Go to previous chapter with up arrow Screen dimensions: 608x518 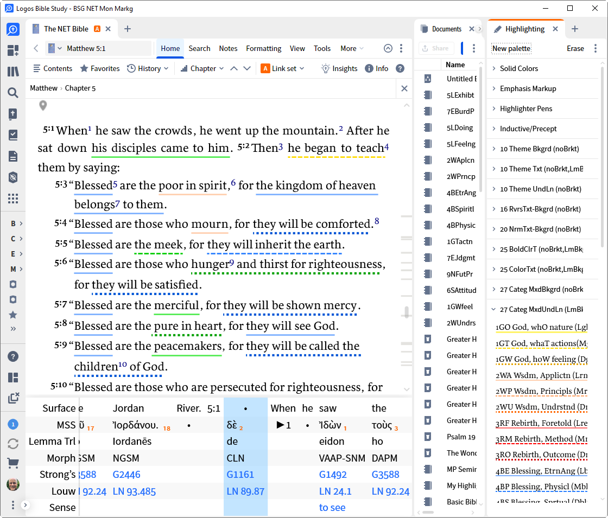point(234,68)
